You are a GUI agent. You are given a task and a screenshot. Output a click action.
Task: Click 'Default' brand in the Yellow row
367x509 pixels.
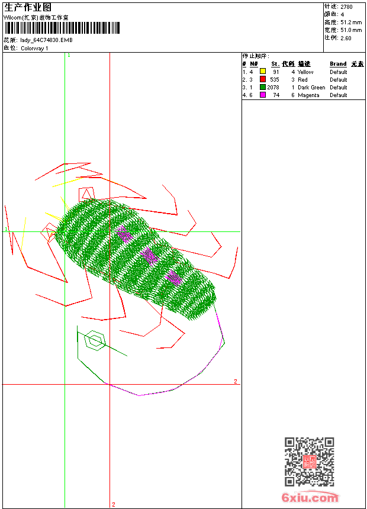338,72
